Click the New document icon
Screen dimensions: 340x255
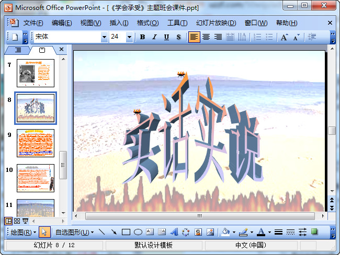point(15,37)
